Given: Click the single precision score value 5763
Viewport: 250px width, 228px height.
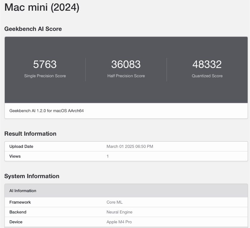Looking at the screenshot, I should 45,64.
